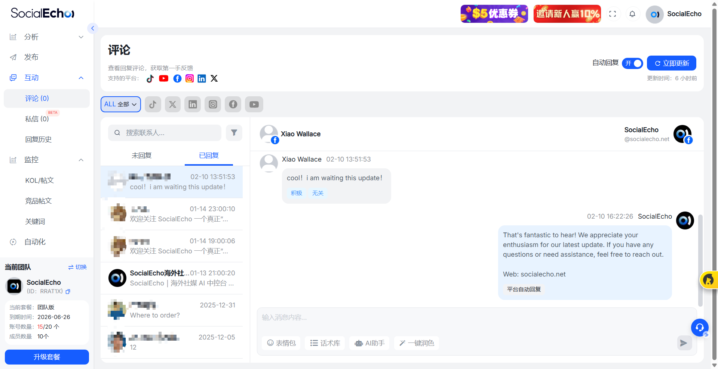Open the 发布 menu item
Screen dimensions: 718x369
coord(47,57)
